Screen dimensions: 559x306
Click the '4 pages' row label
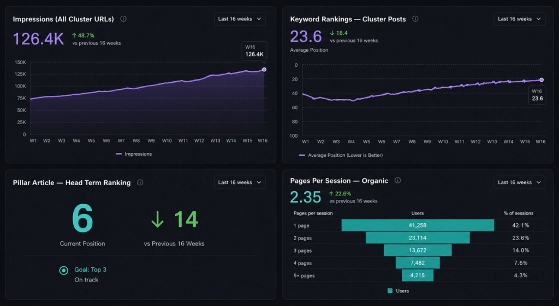302,263
